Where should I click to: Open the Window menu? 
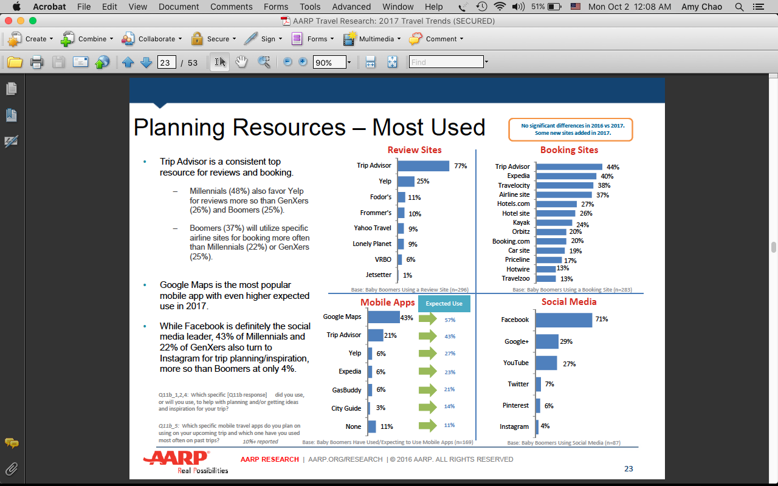click(398, 7)
